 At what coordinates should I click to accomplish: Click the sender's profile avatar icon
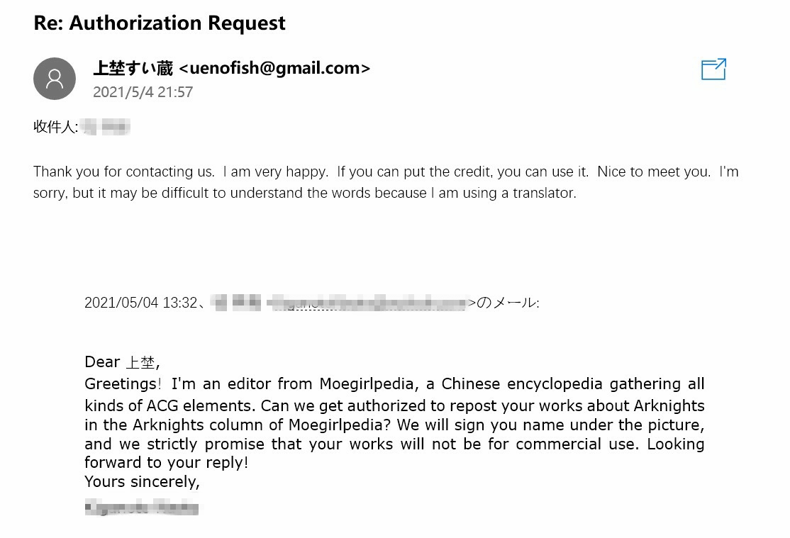(x=55, y=79)
